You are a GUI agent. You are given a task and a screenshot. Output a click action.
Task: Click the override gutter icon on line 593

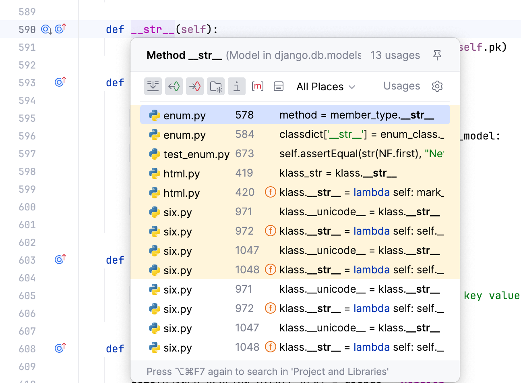pyautogui.click(x=60, y=82)
